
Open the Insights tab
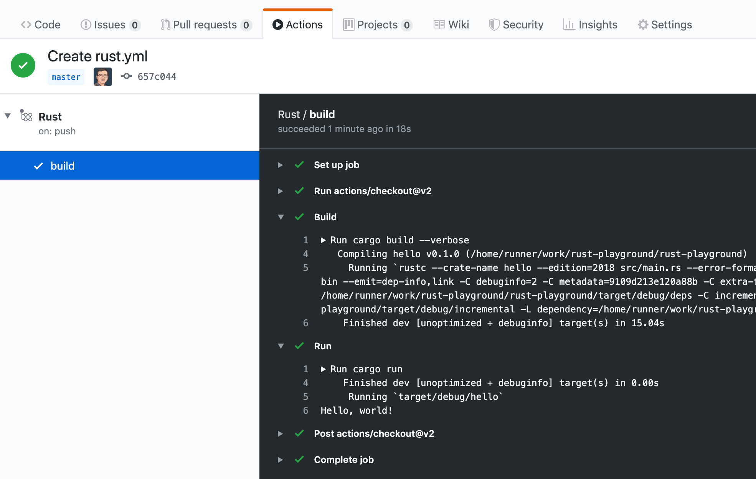point(590,25)
